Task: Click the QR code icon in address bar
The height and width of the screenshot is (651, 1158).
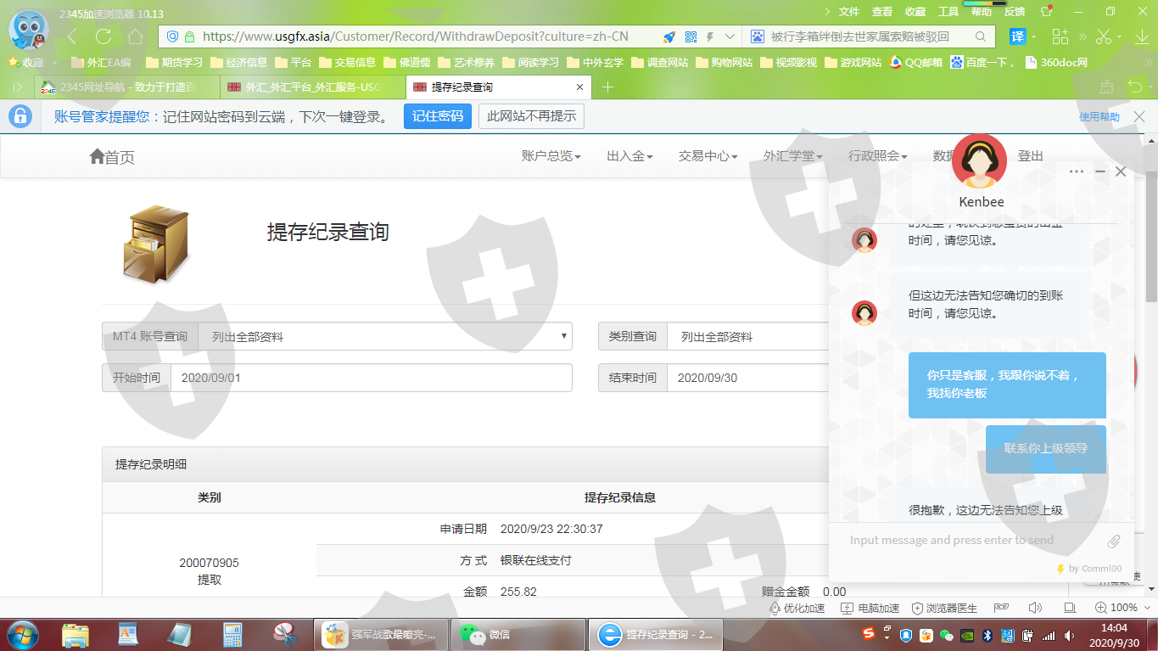Action: (691, 36)
